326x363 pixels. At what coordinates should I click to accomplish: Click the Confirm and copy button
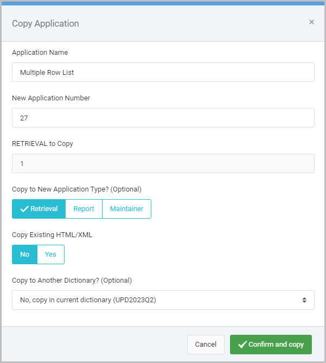(271, 345)
